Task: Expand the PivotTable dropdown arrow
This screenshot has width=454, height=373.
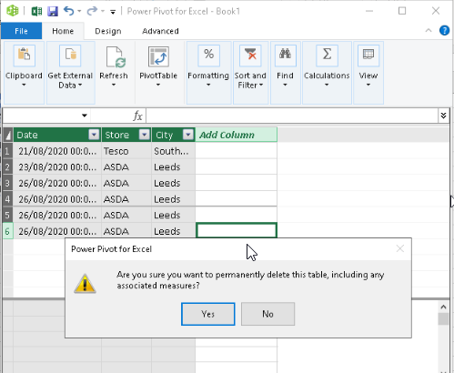Action: [x=158, y=85]
